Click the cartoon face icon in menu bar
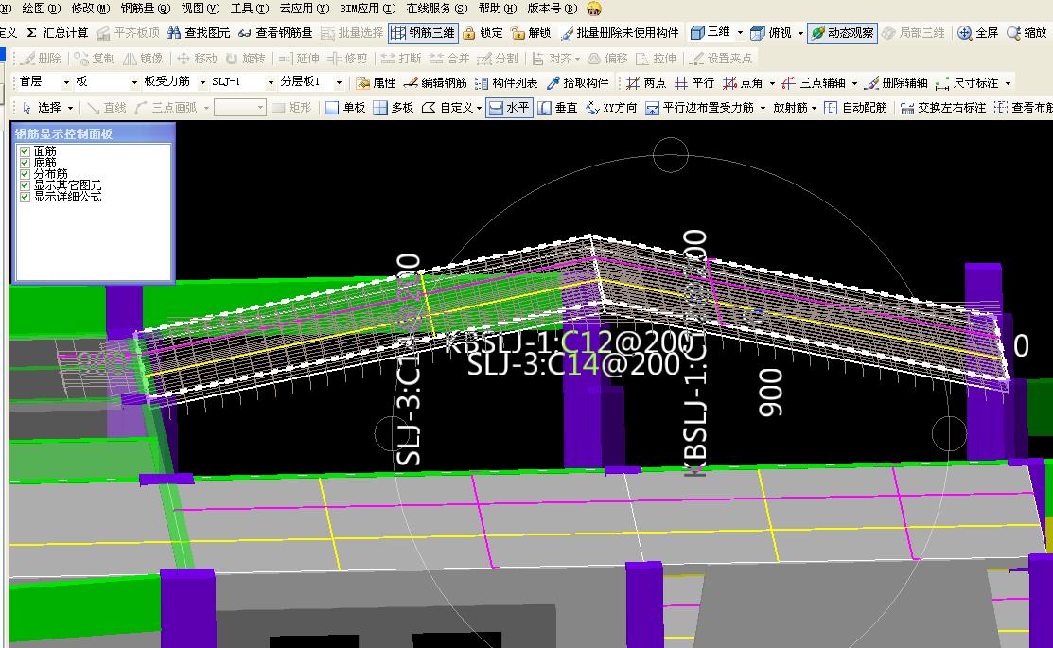Screen dimensions: 1053x648 593,9
